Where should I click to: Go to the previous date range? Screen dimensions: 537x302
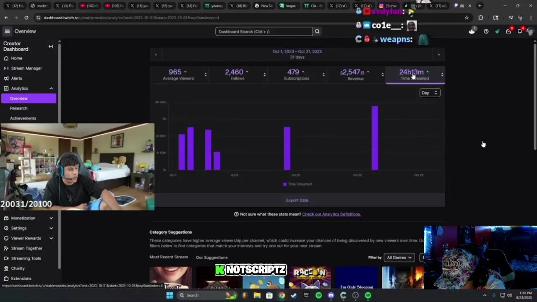pyautogui.click(x=156, y=55)
